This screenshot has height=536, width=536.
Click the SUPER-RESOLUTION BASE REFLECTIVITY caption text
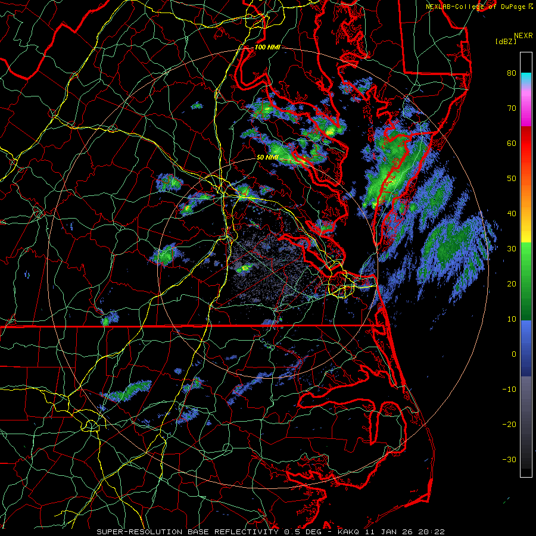pyautogui.click(x=188, y=532)
